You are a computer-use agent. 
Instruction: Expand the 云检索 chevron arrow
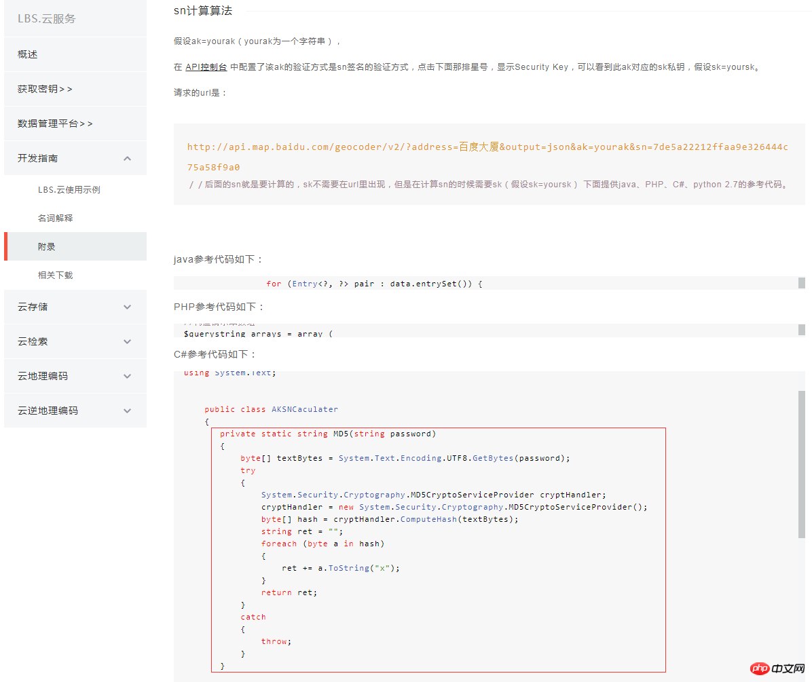[128, 341]
